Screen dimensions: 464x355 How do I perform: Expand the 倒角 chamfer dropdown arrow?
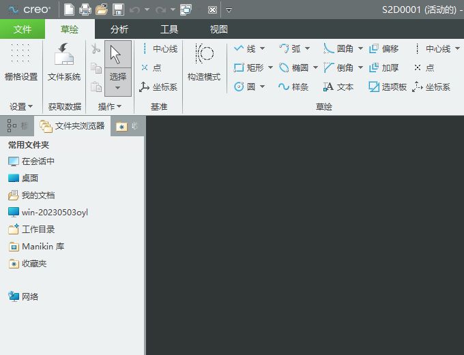point(360,67)
